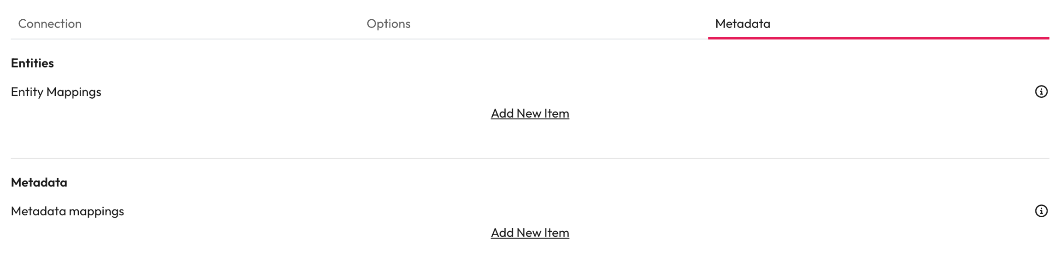
Task: Tap the circled "i" beside Metadata mappings
Action: point(1041,211)
